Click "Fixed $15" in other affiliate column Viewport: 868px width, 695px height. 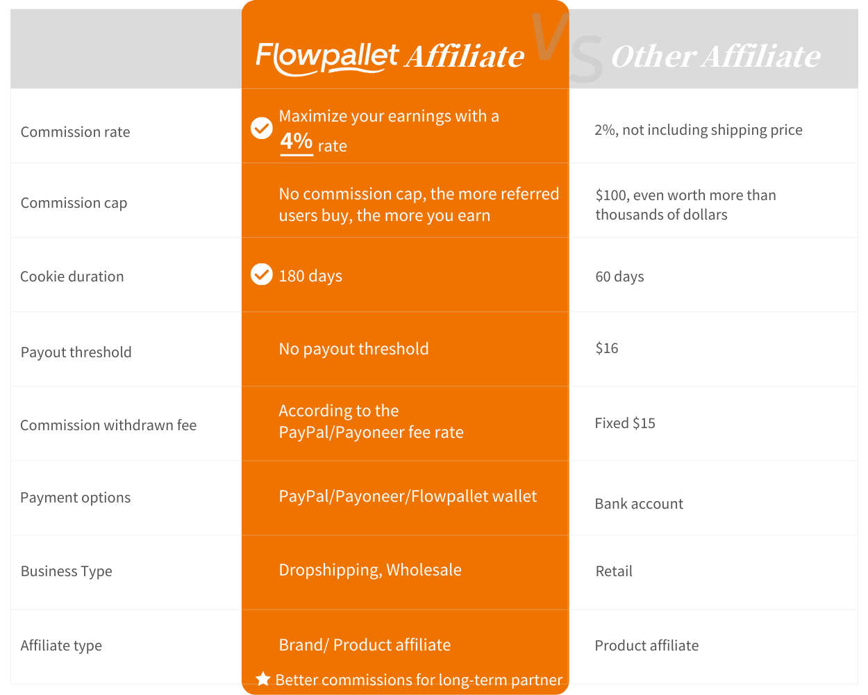tap(625, 423)
